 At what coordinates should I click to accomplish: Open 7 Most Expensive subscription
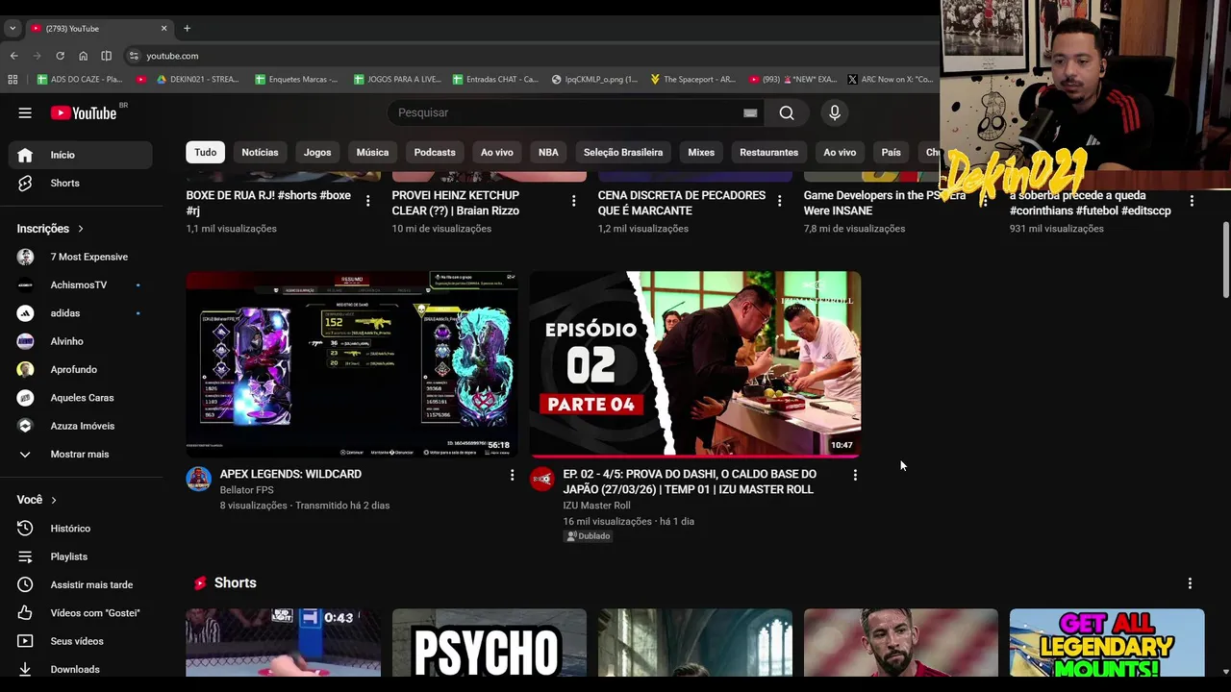(81, 257)
